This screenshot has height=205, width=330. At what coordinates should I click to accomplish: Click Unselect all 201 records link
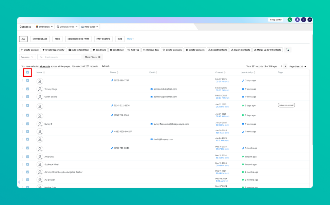tap(85, 66)
